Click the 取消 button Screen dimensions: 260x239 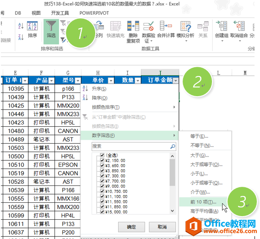point(162,227)
